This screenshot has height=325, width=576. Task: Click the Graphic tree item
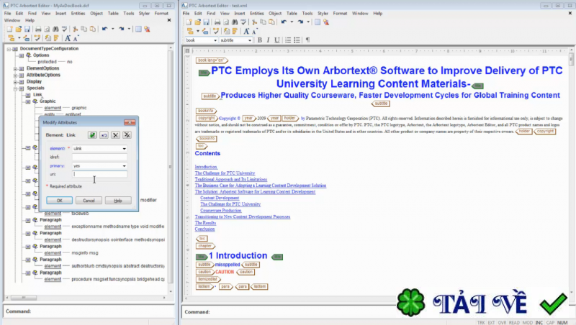coord(48,101)
